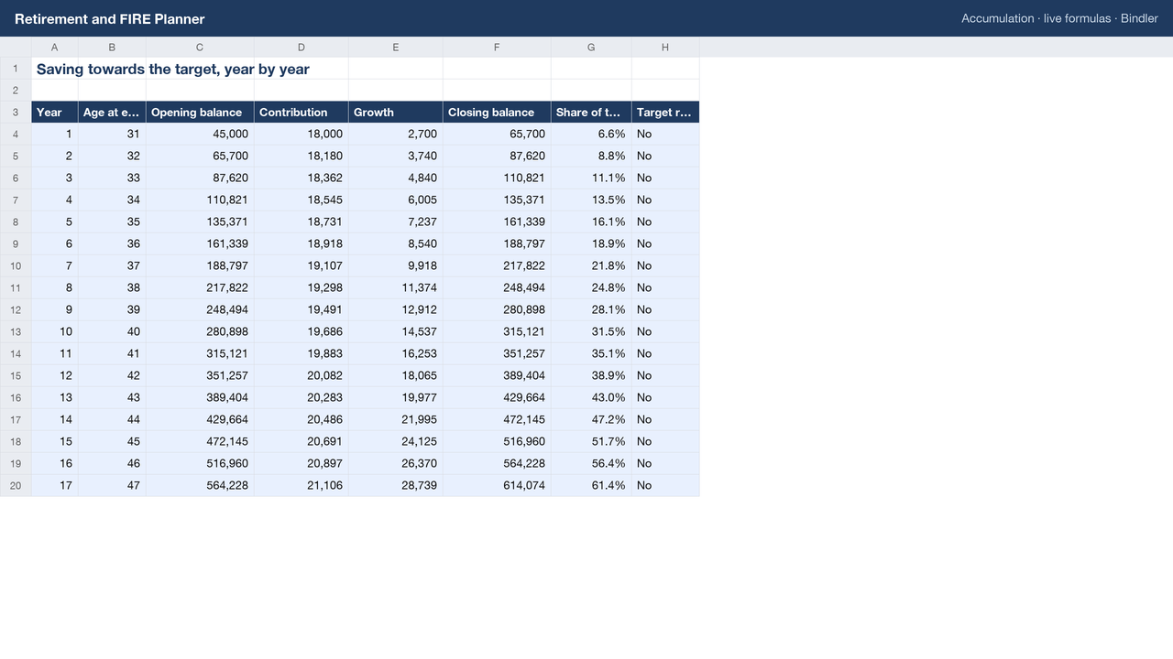Select row 20 header
Viewport: 1173px width, 659px height.
click(16, 485)
